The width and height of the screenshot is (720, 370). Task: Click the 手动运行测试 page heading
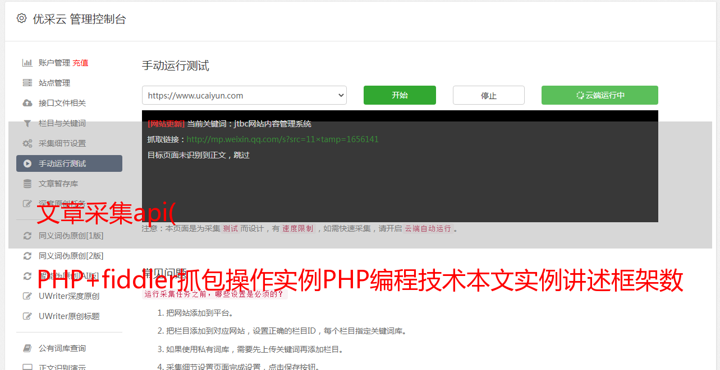176,65
